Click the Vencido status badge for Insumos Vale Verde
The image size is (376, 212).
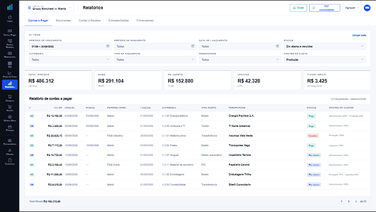(x=313, y=136)
